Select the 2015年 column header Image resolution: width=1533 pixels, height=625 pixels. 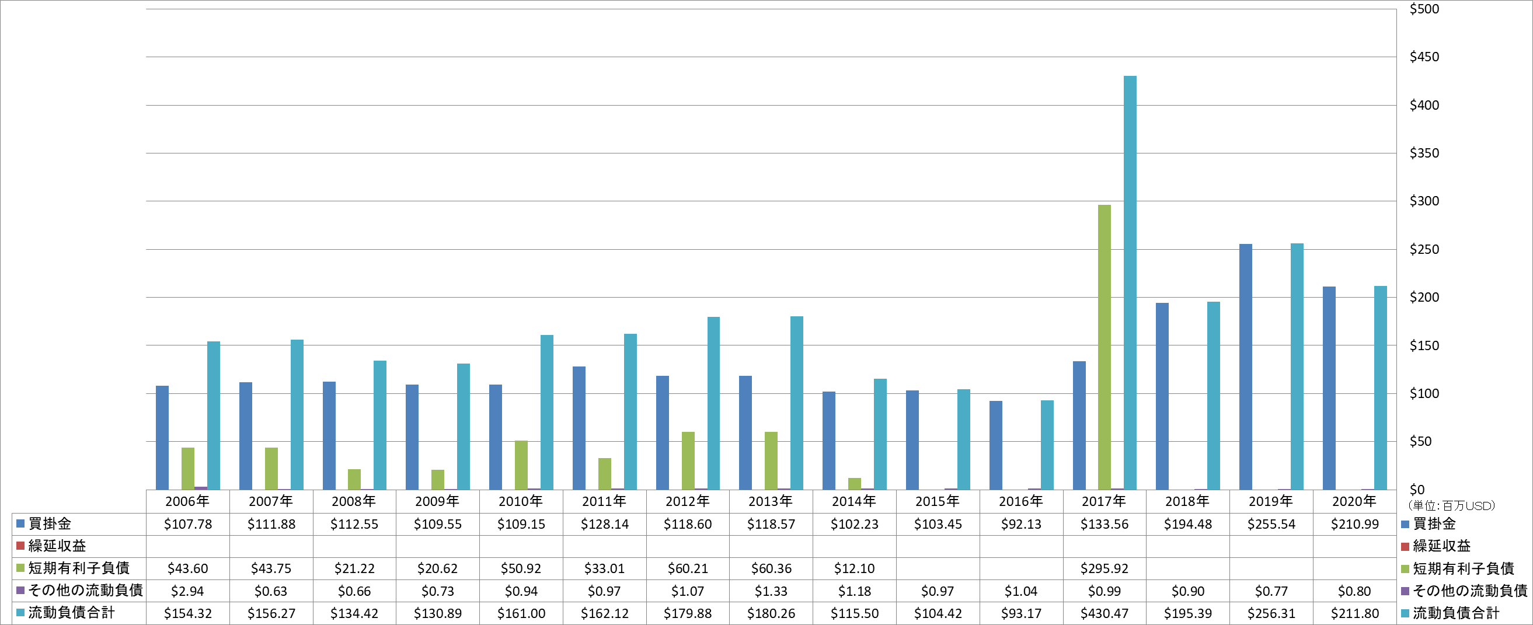point(938,501)
